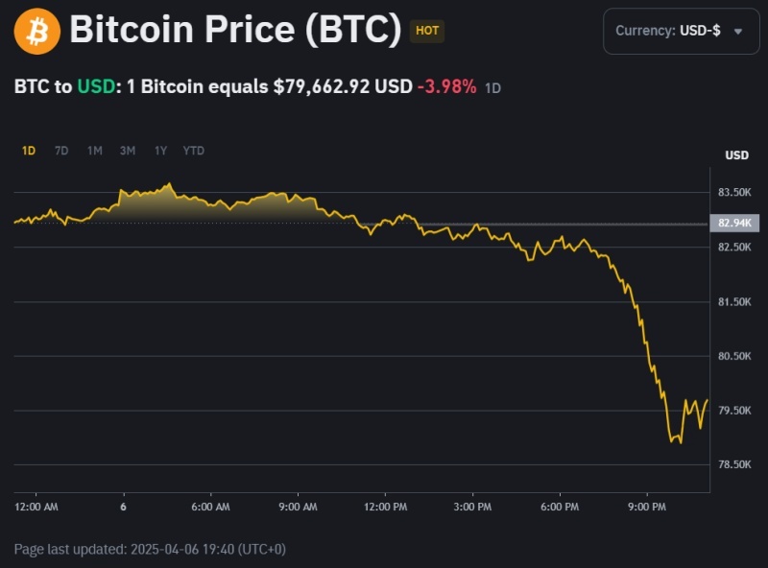This screenshot has height=568, width=768.
Task: Click the page last updated timestamp
Action: (154, 551)
